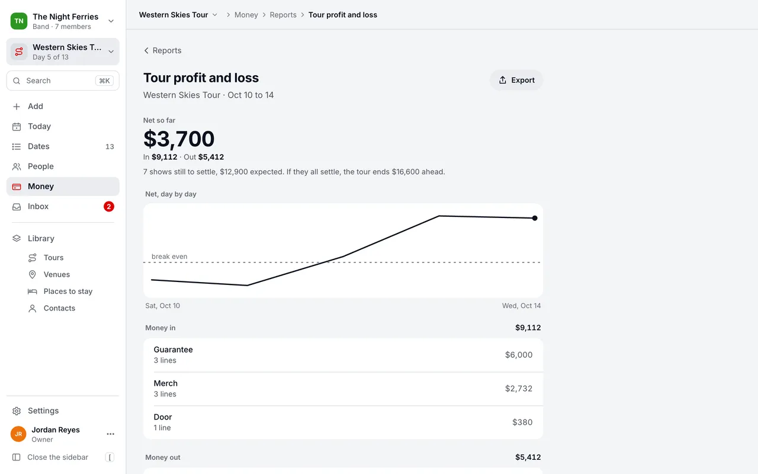
Task: Open Today in the sidebar
Action: 63,126
